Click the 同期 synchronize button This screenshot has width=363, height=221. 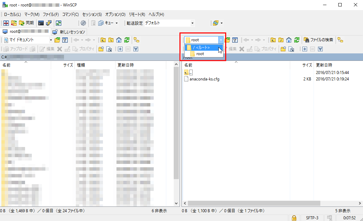click(x=27, y=23)
